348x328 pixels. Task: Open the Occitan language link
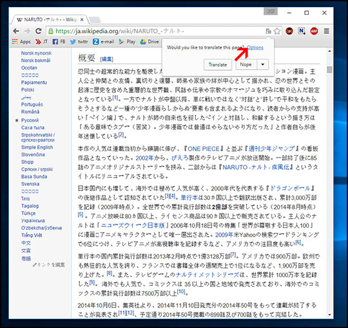pos(29,68)
